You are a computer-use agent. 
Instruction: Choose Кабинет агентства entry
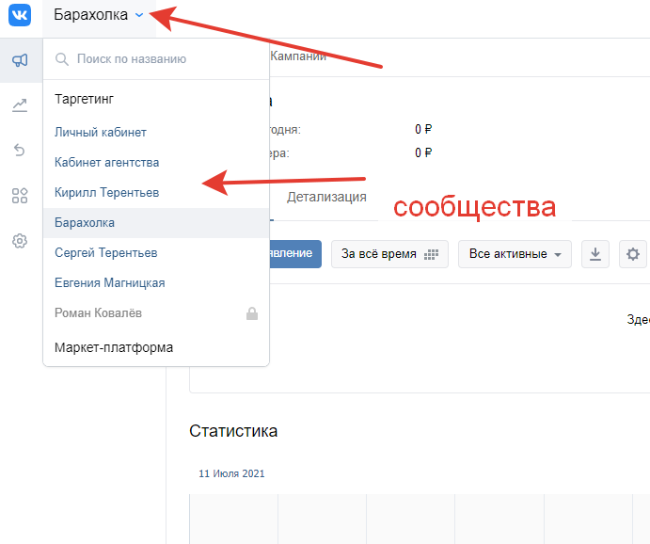(156, 163)
